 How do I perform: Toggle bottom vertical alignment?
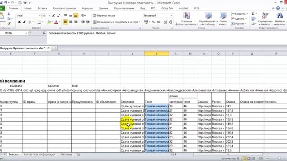click(x=76, y=16)
